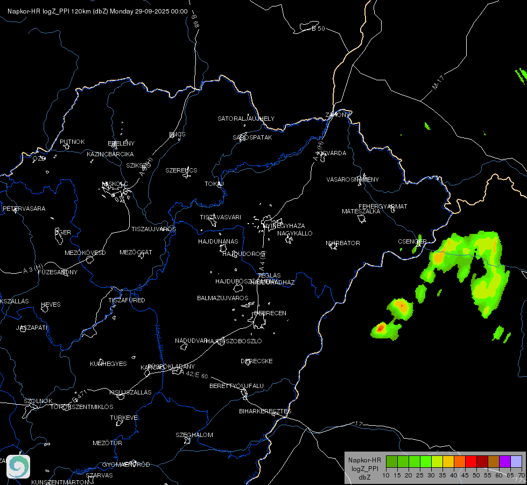Click the MÁTÉSZALKA town label
Viewport: 527px width, 485px height.
(x=361, y=211)
